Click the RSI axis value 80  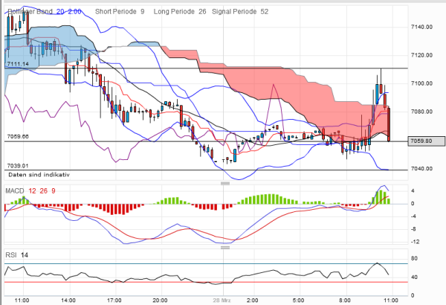(x=415, y=258)
